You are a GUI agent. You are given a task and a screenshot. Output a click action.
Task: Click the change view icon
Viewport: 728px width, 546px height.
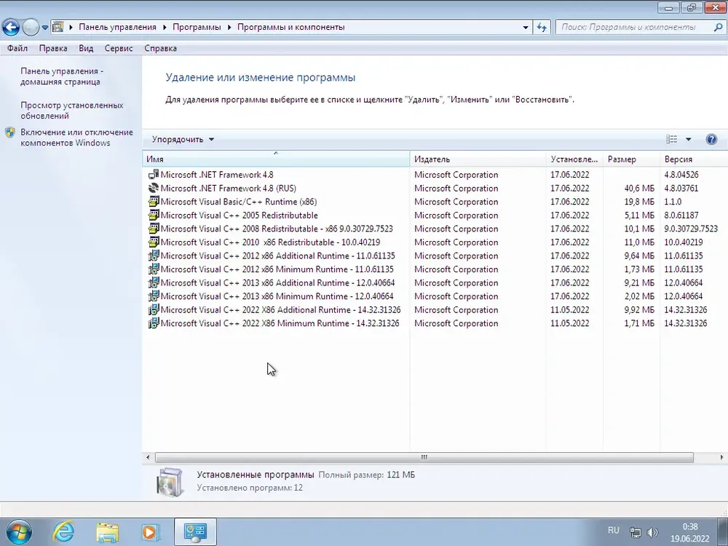(671, 139)
